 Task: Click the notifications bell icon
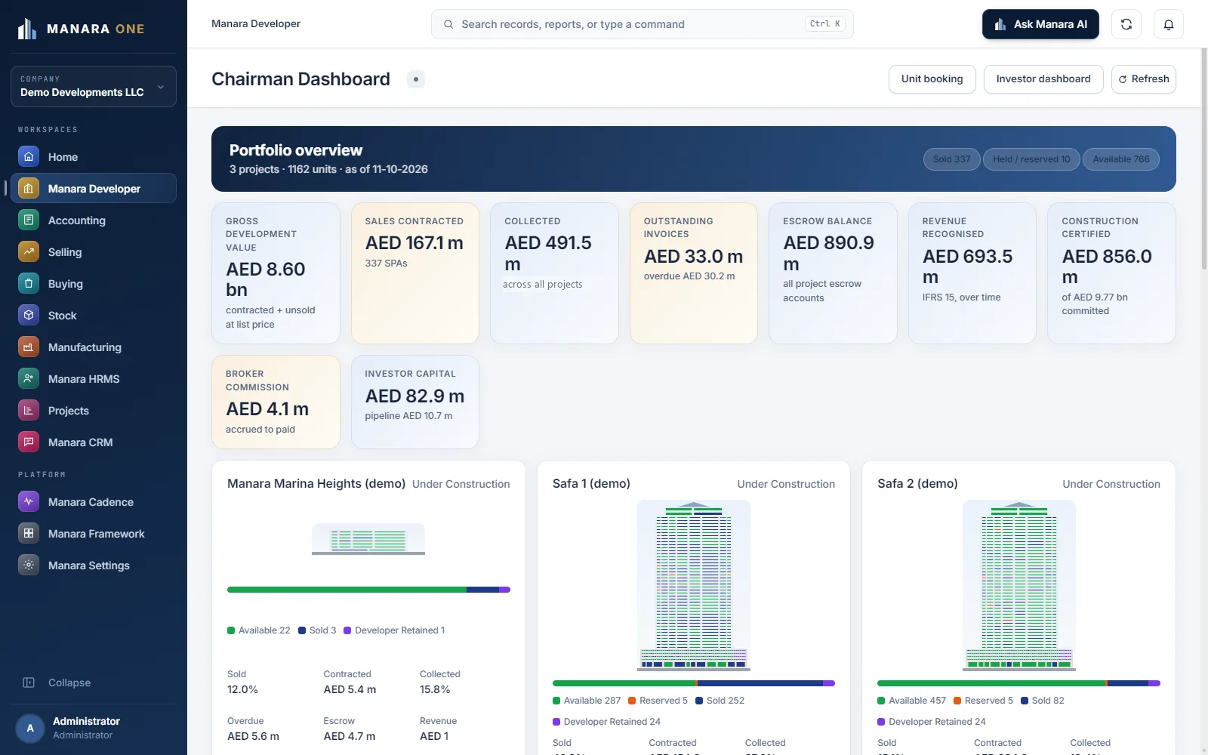(x=1169, y=24)
